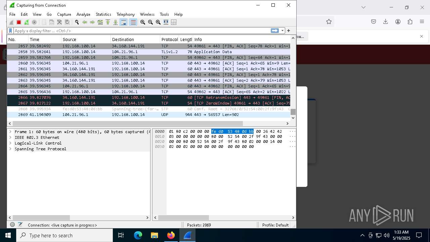The image size is (430, 242).
Task: Add a display filter button with plus icon
Action: pyautogui.click(x=289, y=31)
